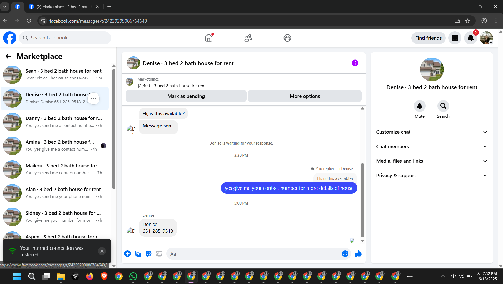Send a thumbs-up like
Viewport: 503px width, 284px height.
(358, 254)
